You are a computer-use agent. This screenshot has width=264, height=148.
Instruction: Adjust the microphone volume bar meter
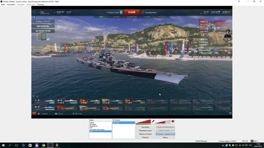(x=143, y=122)
